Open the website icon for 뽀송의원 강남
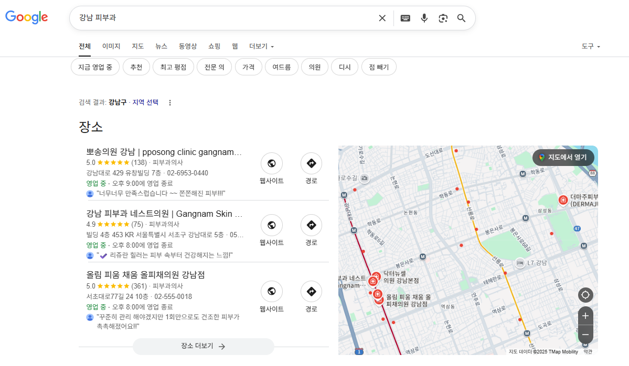629x366 pixels. click(272, 163)
